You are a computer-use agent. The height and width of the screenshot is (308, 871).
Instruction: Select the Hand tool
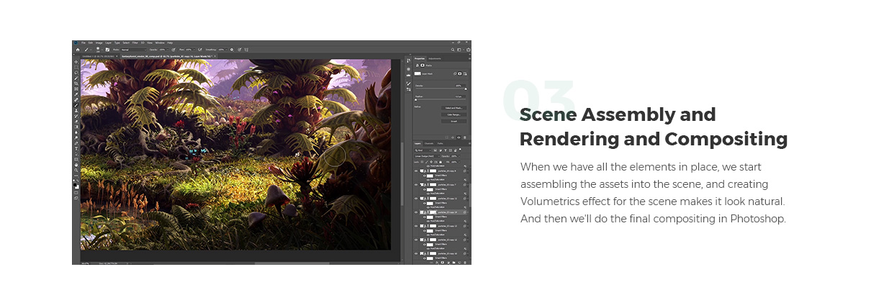pos(76,163)
